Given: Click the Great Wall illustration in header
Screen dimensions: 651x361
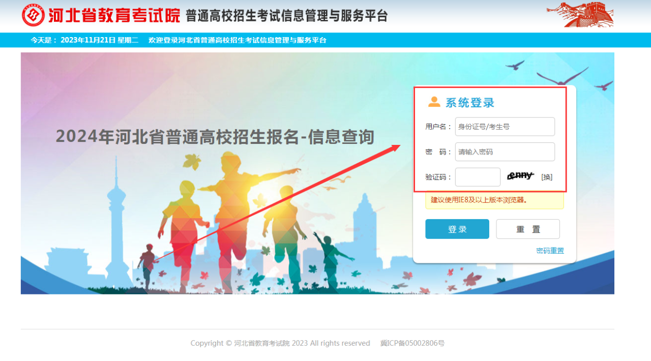Looking at the screenshot, I should (x=580, y=14).
